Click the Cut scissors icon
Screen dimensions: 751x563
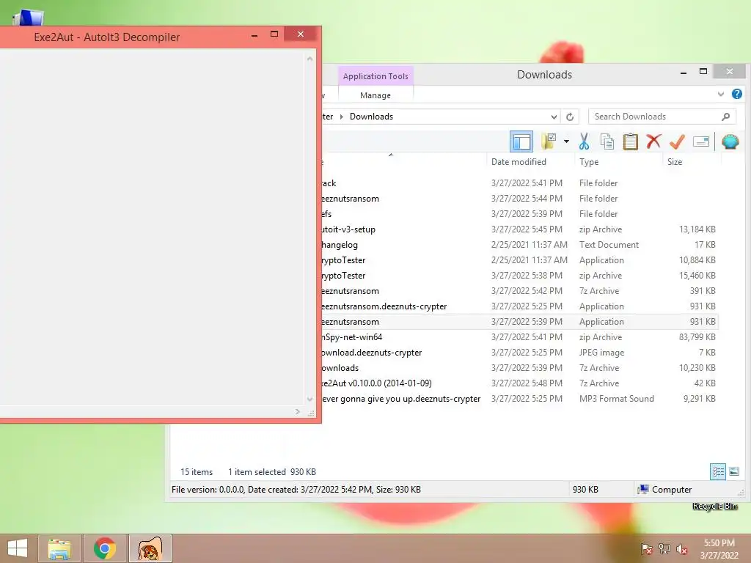point(584,141)
